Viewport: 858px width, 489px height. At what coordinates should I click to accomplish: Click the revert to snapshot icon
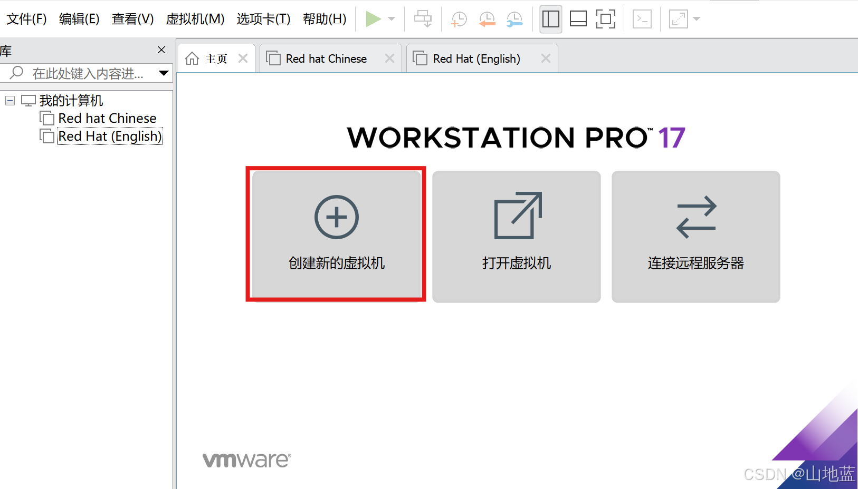pyautogui.click(x=487, y=19)
